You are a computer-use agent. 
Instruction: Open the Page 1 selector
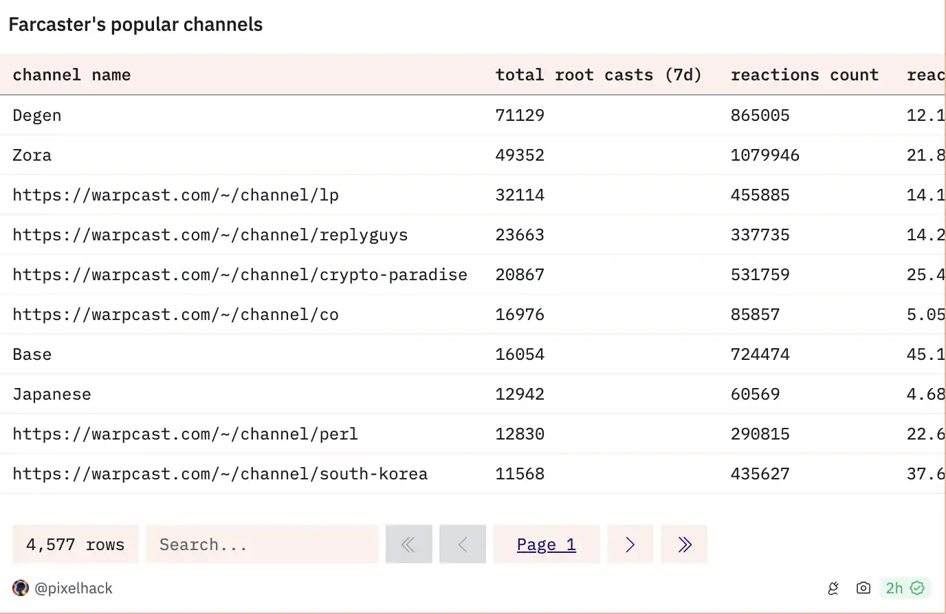546,545
